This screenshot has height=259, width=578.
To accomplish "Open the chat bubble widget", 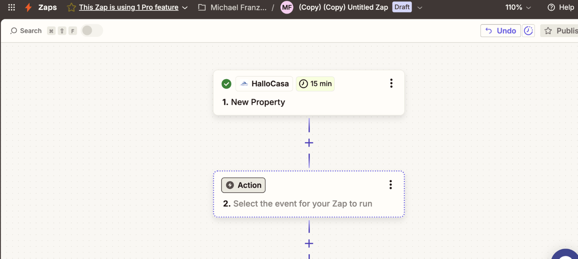I will click(x=565, y=254).
